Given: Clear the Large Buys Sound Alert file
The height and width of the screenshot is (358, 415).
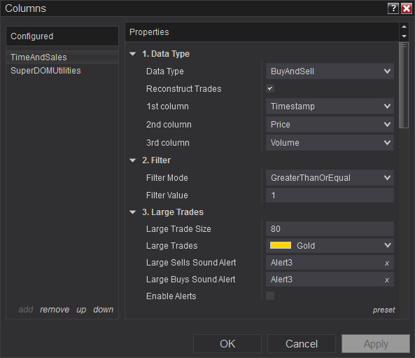Looking at the screenshot, I should tap(387, 280).
